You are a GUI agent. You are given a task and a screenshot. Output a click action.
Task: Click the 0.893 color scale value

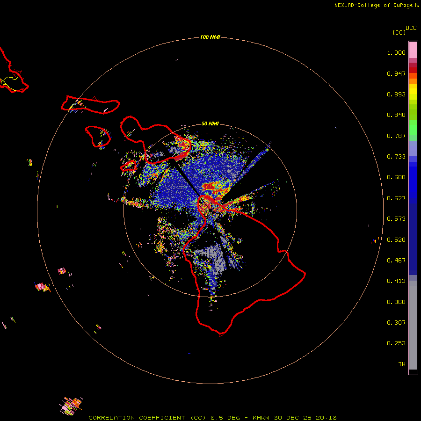click(396, 94)
